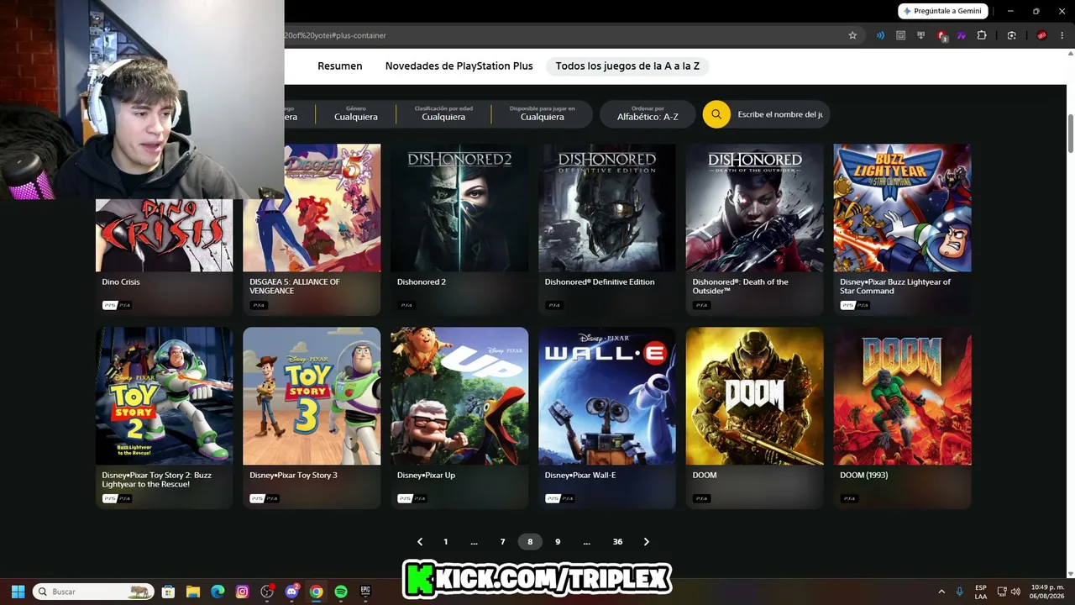Open the yellow DOOM game cover

[x=755, y=396]
